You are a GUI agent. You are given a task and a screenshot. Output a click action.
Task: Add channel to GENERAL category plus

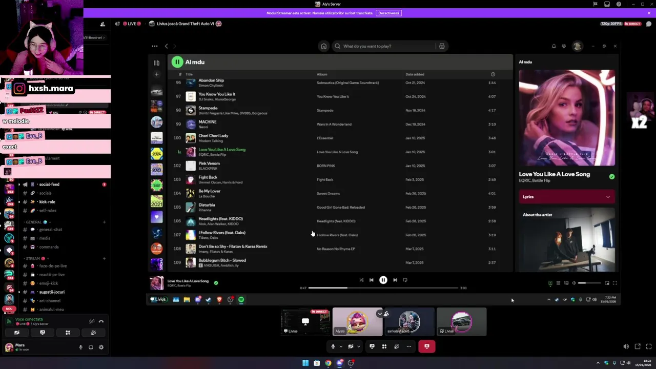tap(104, 222)
